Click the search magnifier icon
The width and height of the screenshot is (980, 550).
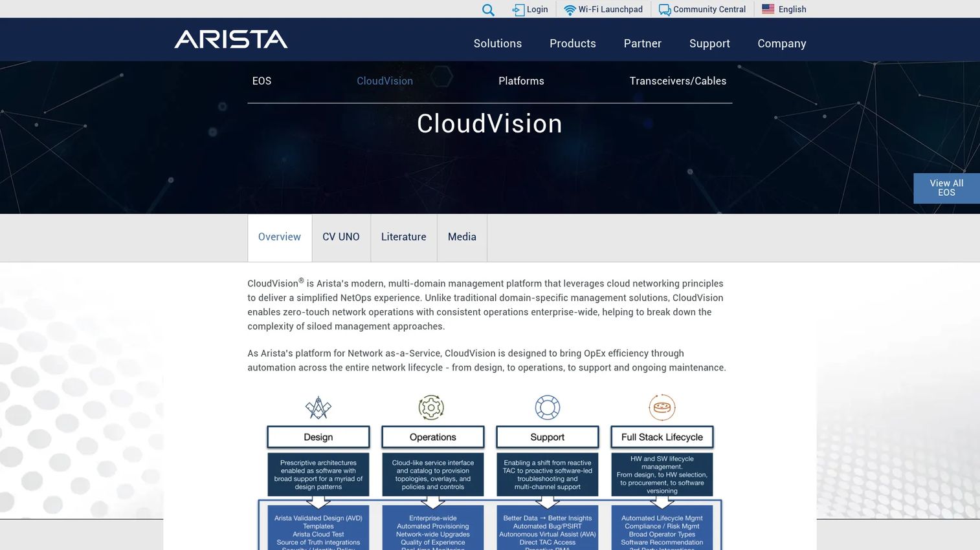pos(488,10)
